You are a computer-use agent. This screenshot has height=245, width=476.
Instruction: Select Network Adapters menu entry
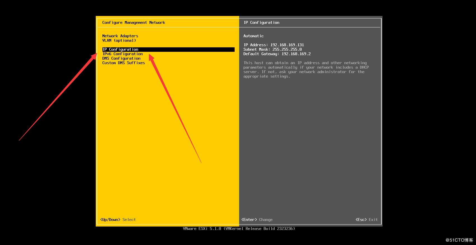(120, 36)
